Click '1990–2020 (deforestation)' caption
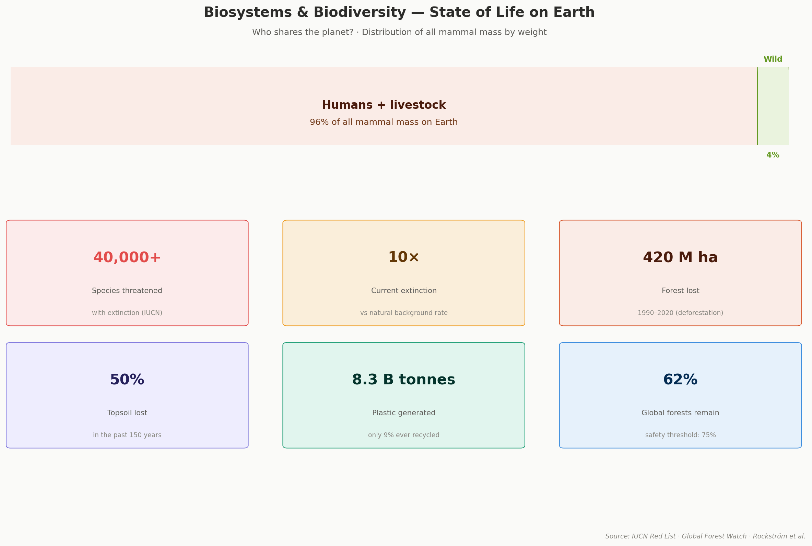The height and width of the screenshot is (546, 812). coord(680,313)
